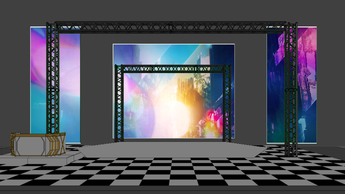Click the inner truss right leg
This screenshot has width=345, height=194.
[227, 104]
